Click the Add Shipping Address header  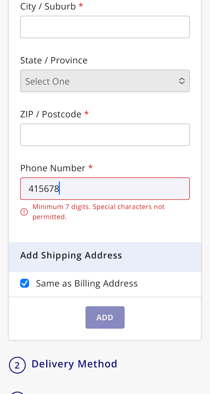click(71, 256)
